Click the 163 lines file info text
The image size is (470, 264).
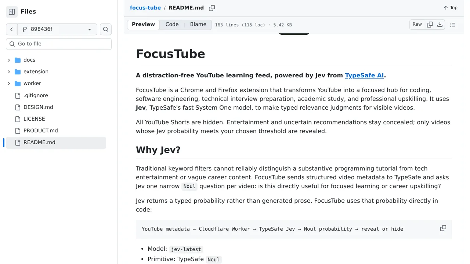pos(253,25)
